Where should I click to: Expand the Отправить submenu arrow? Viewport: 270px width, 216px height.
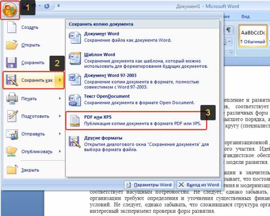click(60, 134)
